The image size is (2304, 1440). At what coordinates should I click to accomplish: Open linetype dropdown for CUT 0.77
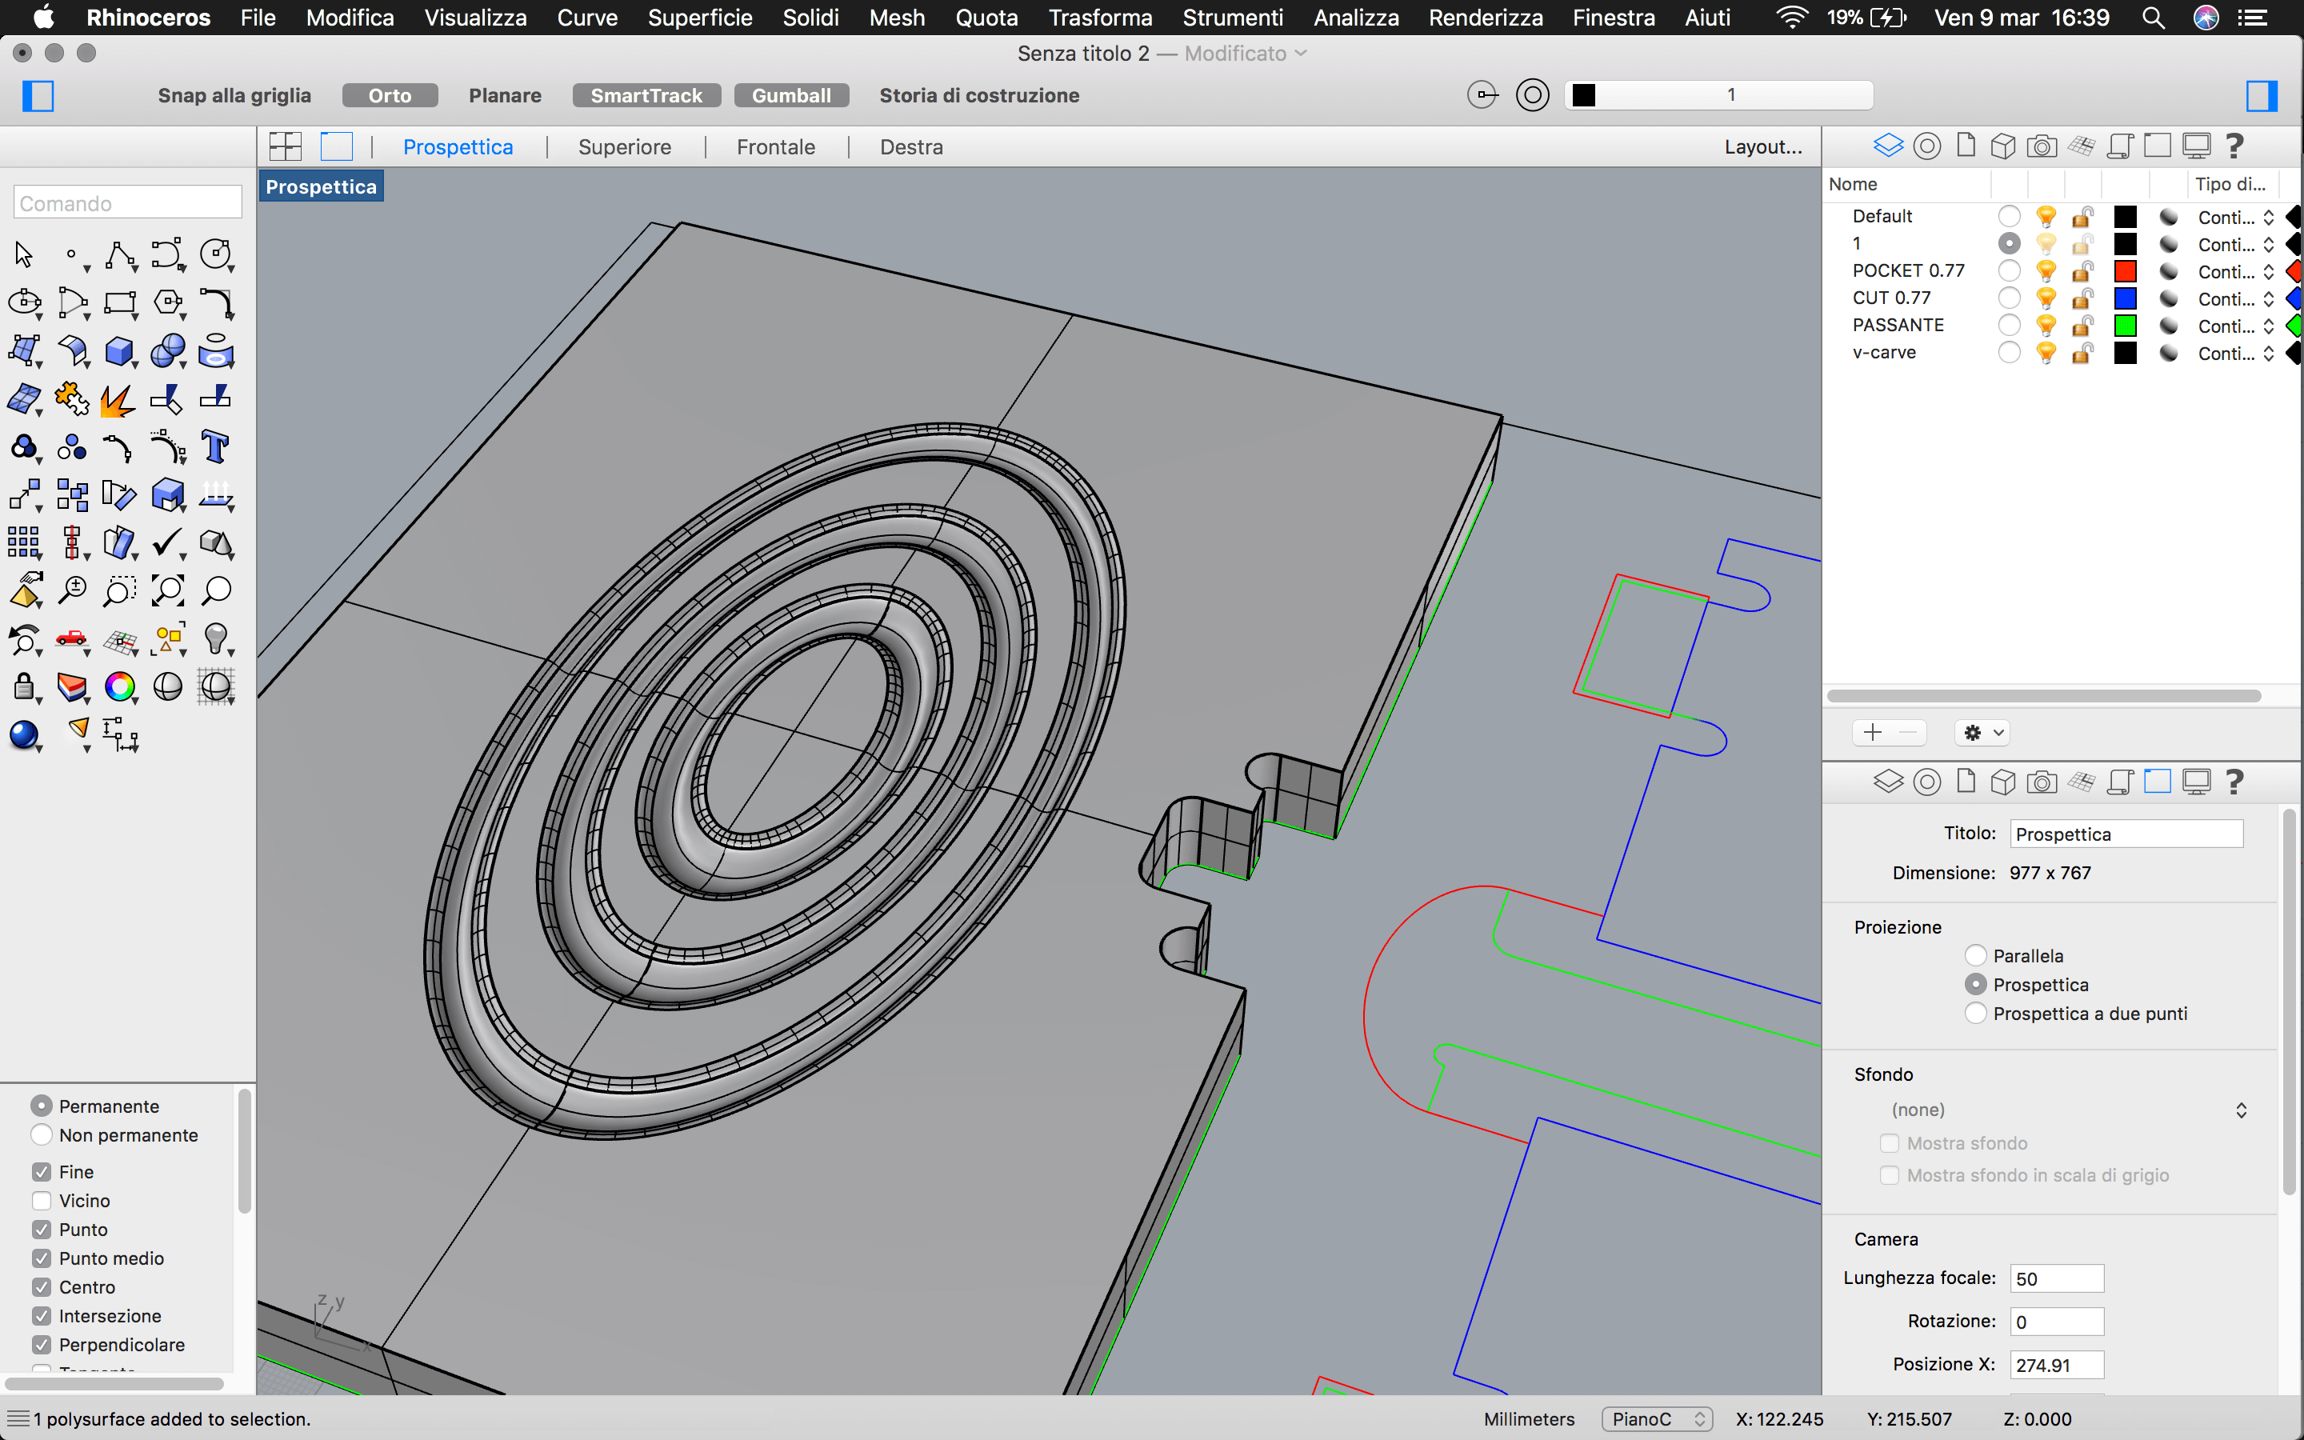click(2235, 299)
